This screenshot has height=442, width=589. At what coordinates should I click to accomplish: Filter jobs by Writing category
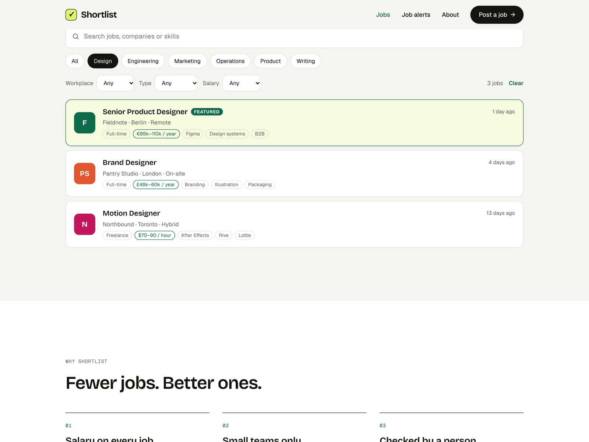click(306, 61)
